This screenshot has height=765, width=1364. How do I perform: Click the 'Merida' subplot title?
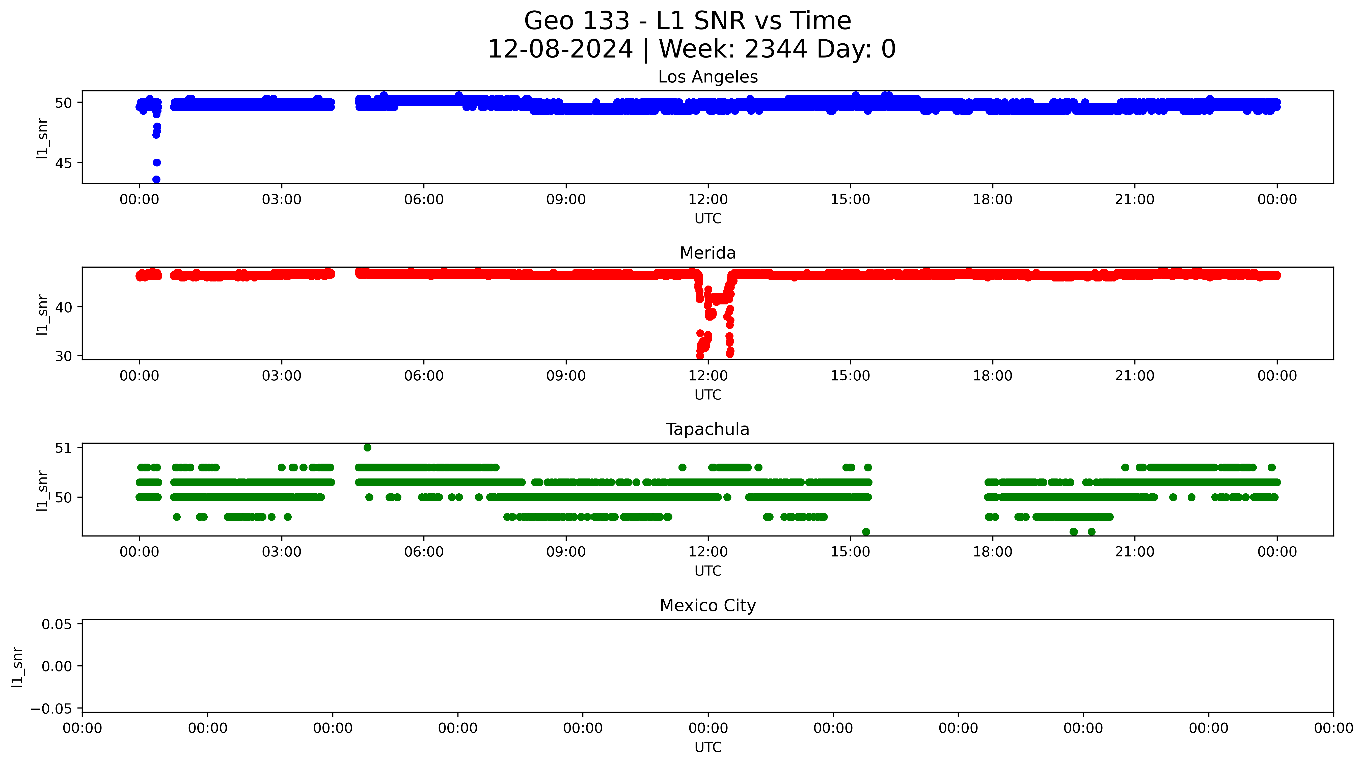pyautogui.click(x=707, y=253)
